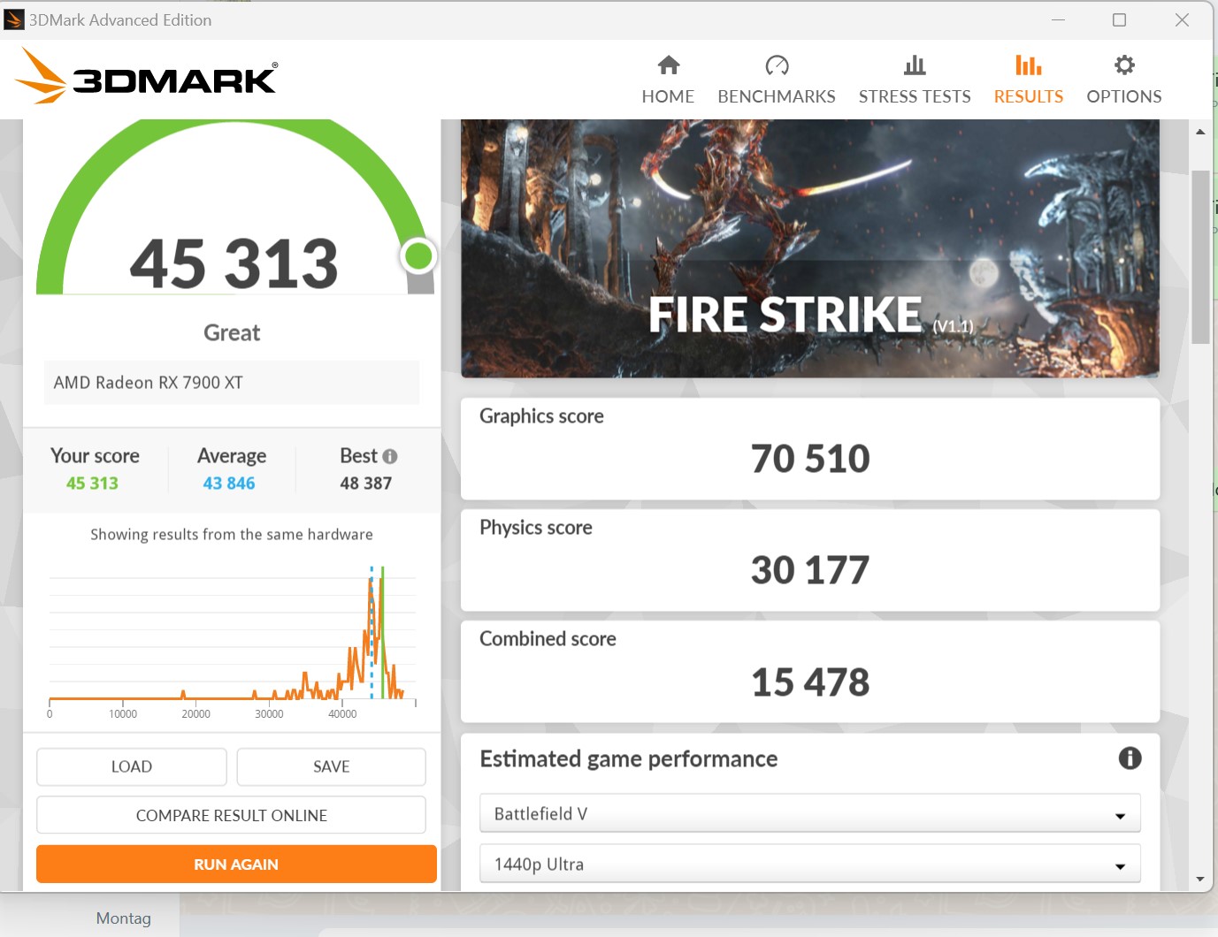Click the Home house icon
This screenshot has height=937, width=1218.
669,65
